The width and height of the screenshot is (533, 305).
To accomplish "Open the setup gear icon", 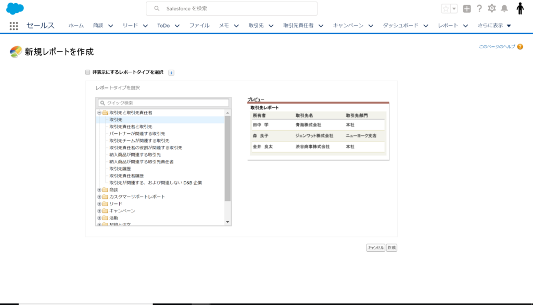I will pyautogui.click(x=491, y=8).
